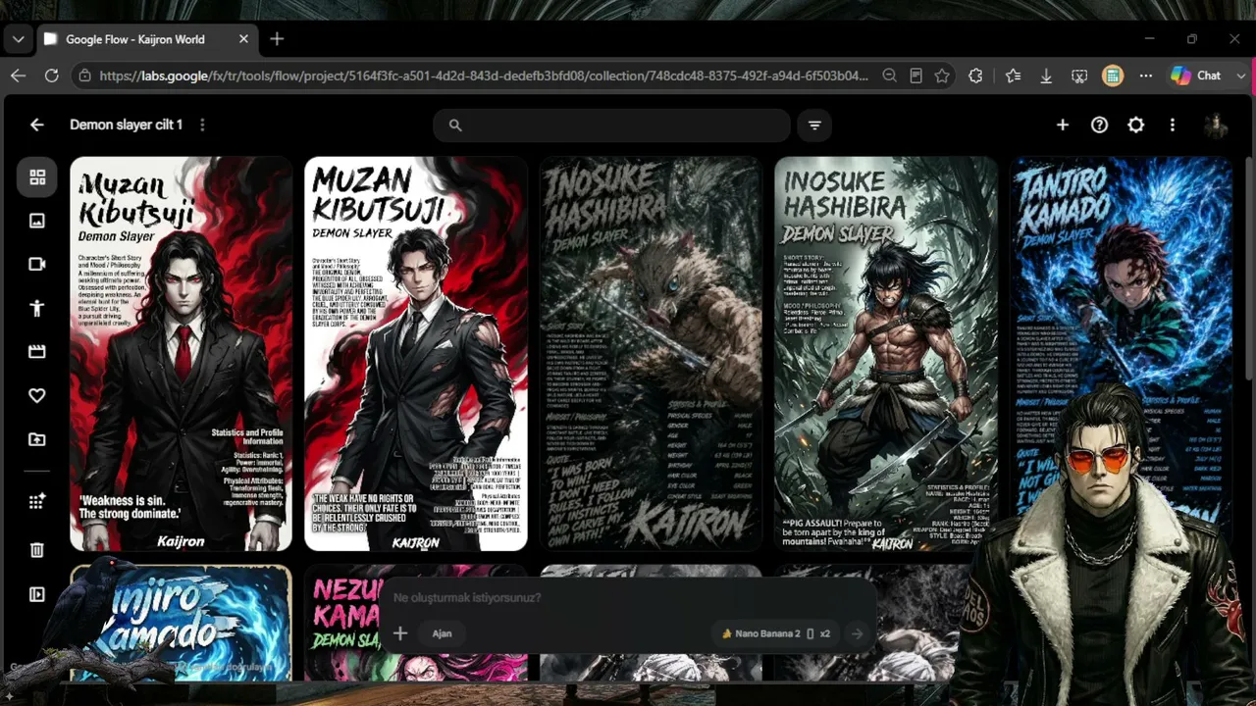The image size is (1256, 706).
Task: Click the browser back arrow
Action: [x=19, y=76]
